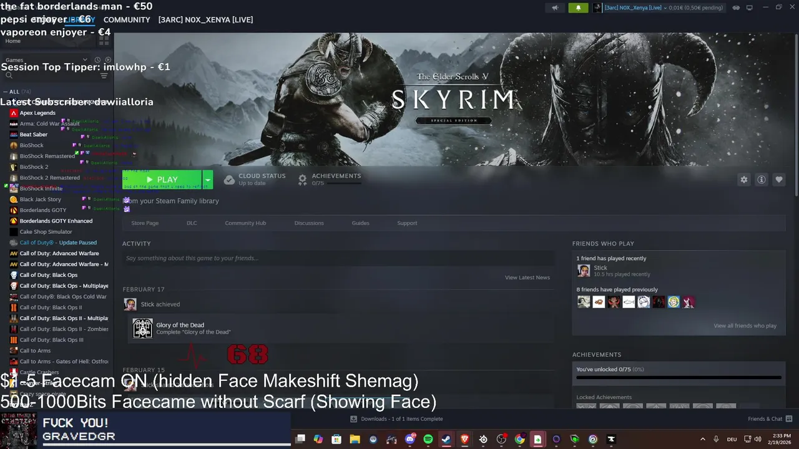Select Apex Legends in the library list
The image size is (799, 449).
[x=37, y=113]
